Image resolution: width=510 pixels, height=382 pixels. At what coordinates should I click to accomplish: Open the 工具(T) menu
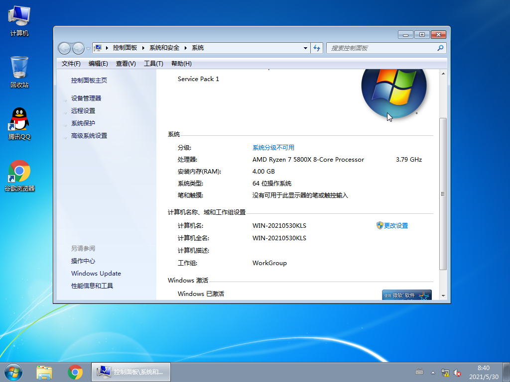click(x=152, y=64)
